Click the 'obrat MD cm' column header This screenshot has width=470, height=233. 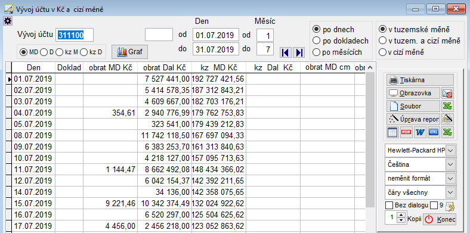[x=327, y=67]
